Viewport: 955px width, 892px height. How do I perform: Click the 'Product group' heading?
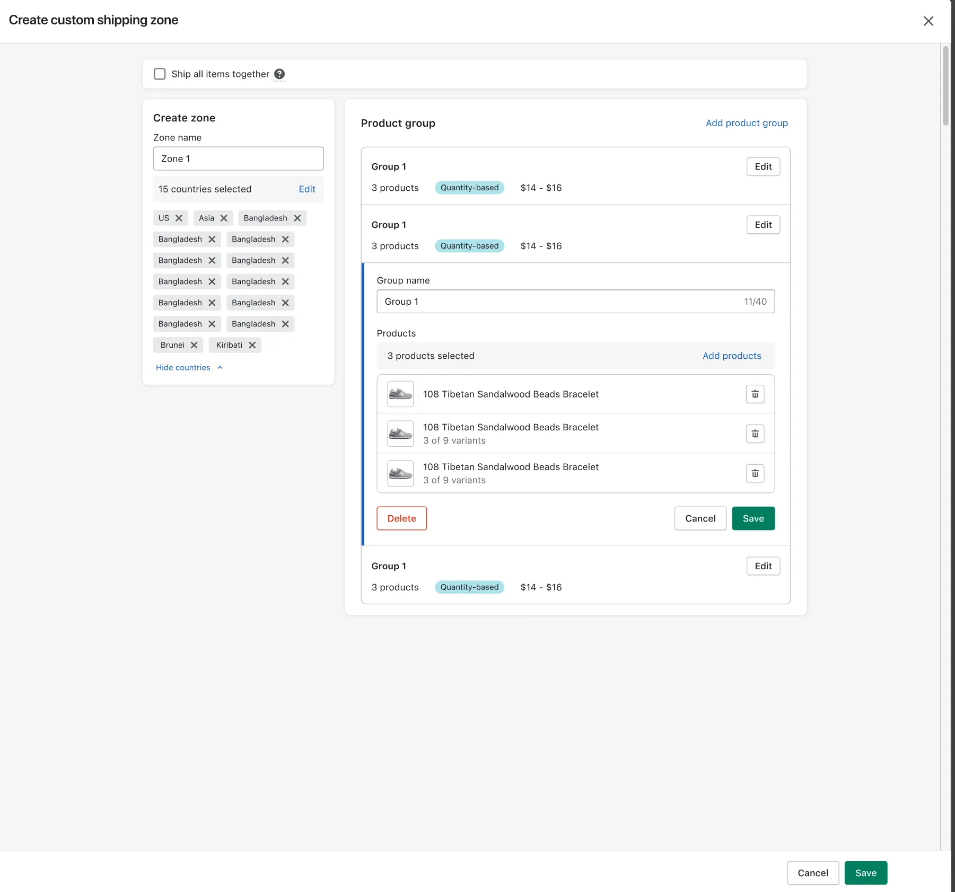coord(398,123)
